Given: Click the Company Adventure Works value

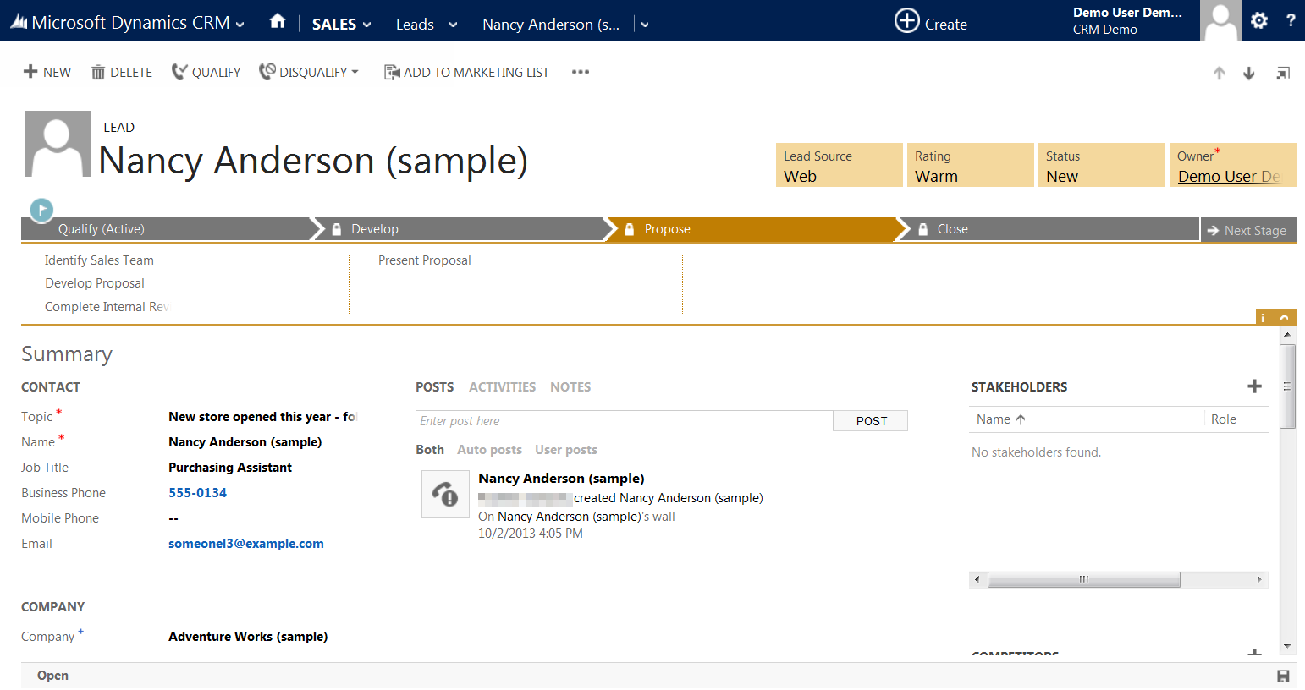Looking at the screenshot, I should click(248, 637).
